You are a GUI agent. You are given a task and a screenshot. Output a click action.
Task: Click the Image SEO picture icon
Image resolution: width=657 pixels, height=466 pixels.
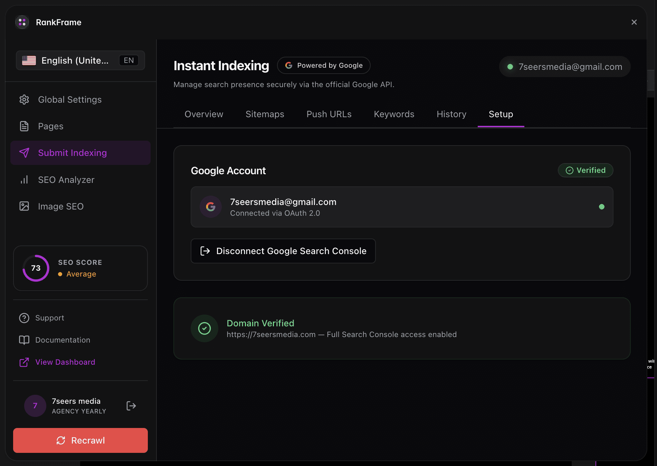pyautogui.click(x=24, y=206)
